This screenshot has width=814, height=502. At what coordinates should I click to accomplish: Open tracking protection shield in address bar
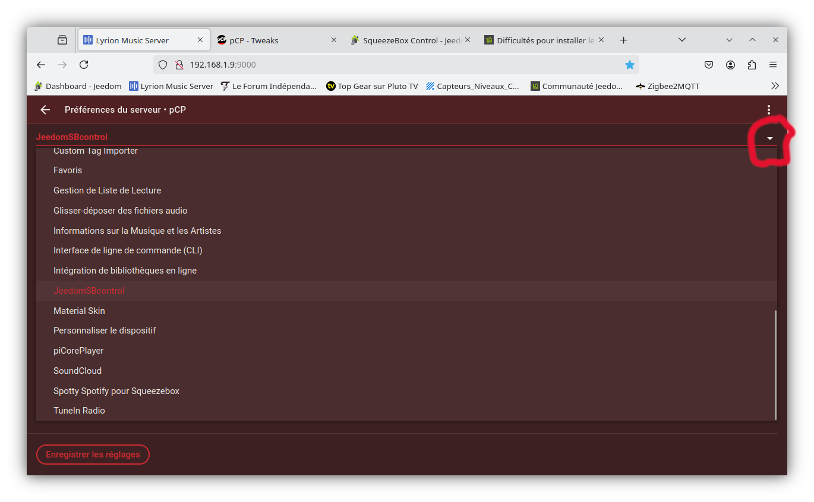point(163,65)
